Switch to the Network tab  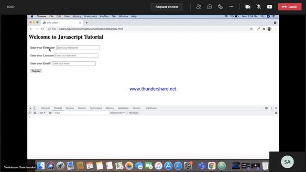pyautogui.click(x=82, y=108)
